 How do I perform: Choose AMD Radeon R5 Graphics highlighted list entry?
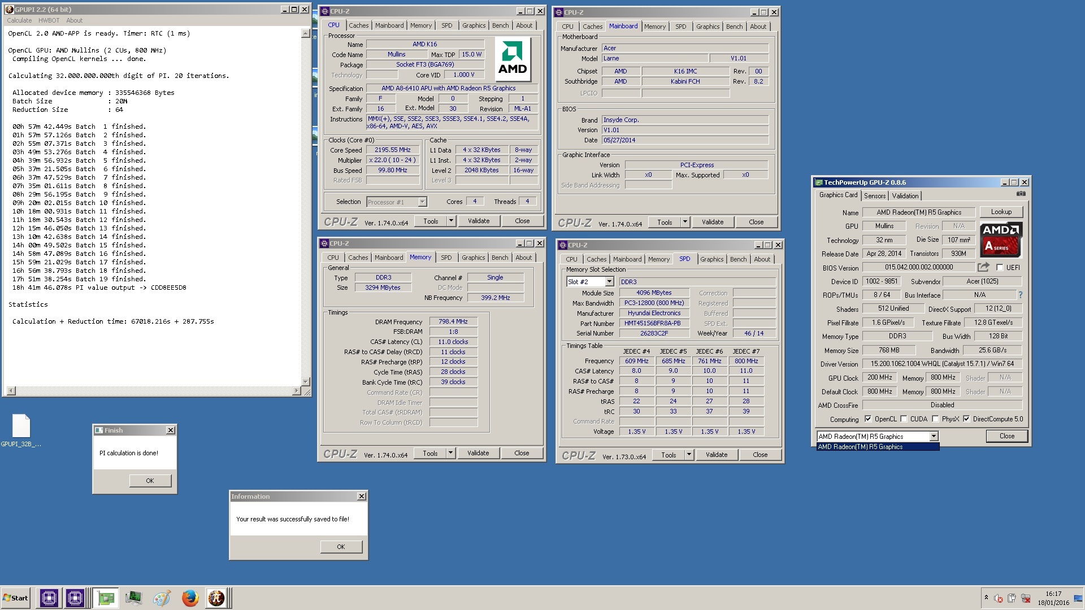tap(878, 447)
